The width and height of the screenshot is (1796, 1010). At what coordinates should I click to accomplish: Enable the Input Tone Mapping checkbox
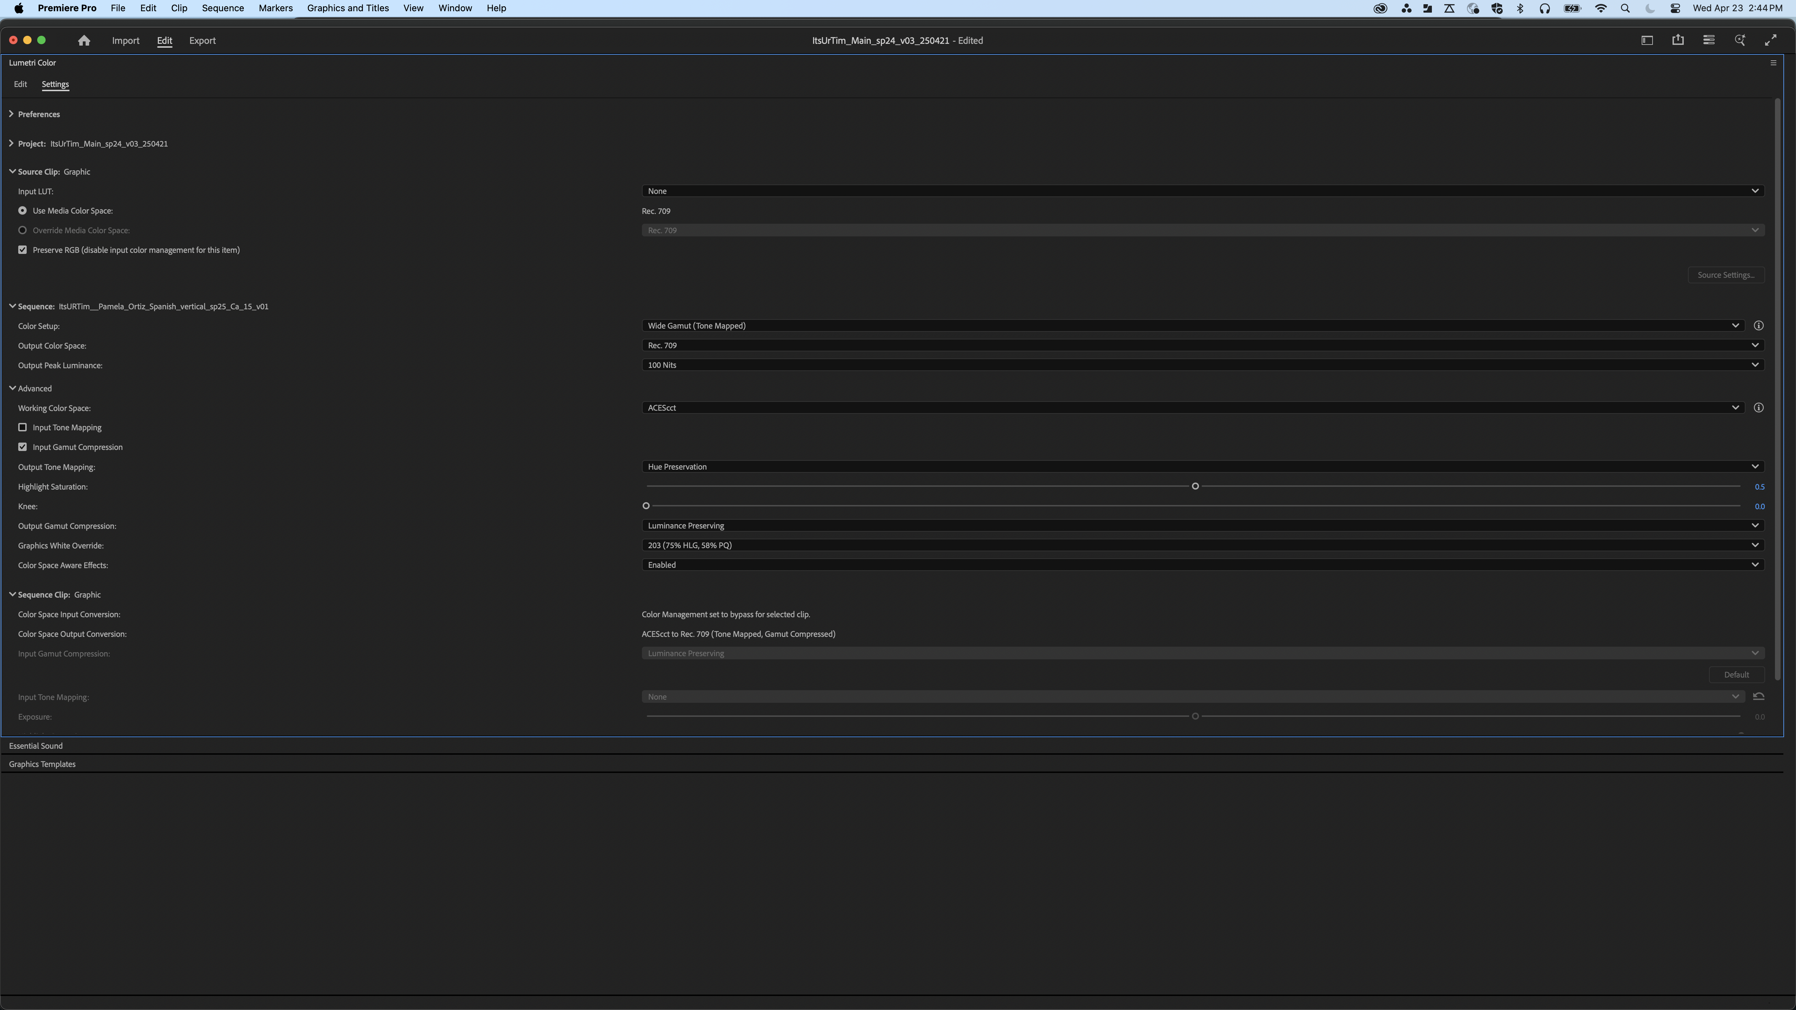pos(22,427)
